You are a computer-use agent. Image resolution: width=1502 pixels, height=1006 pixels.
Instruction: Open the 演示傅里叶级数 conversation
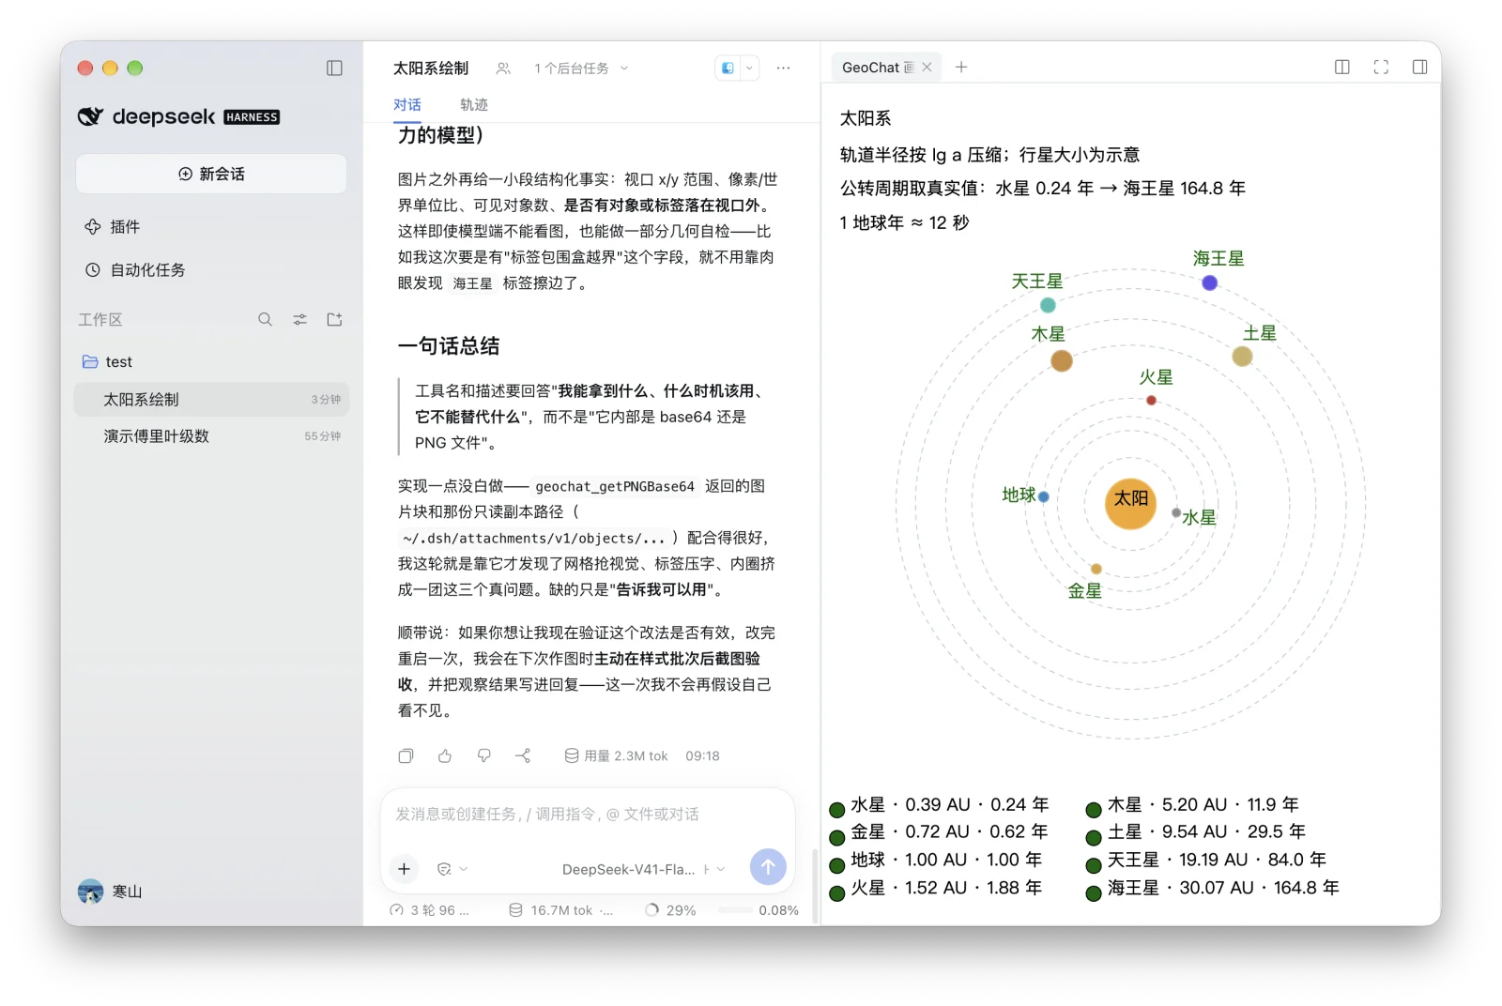pos(211,435)
